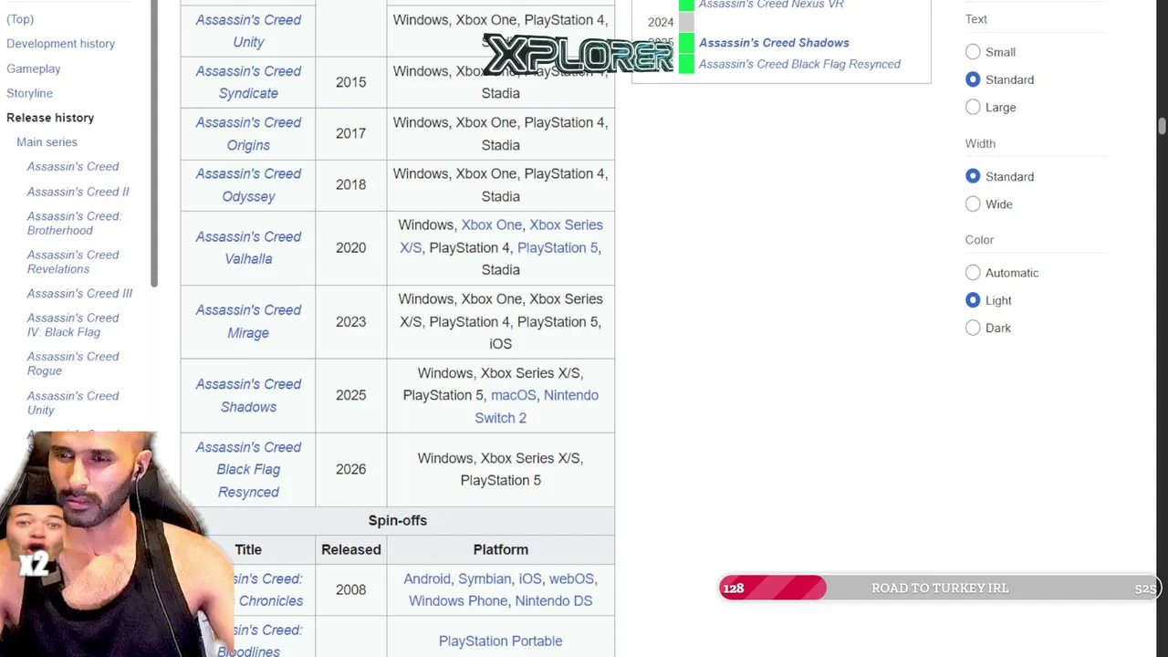Open the Assassin's Creed Mirage link
The width and height of the screenshot is (1168, 657).
pos(248,321)
